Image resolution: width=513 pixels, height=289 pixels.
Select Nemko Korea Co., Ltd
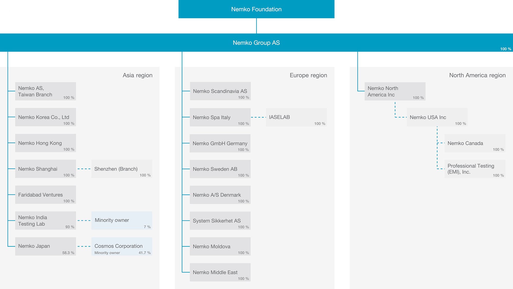pyautogui.click(x=45, y=117)
